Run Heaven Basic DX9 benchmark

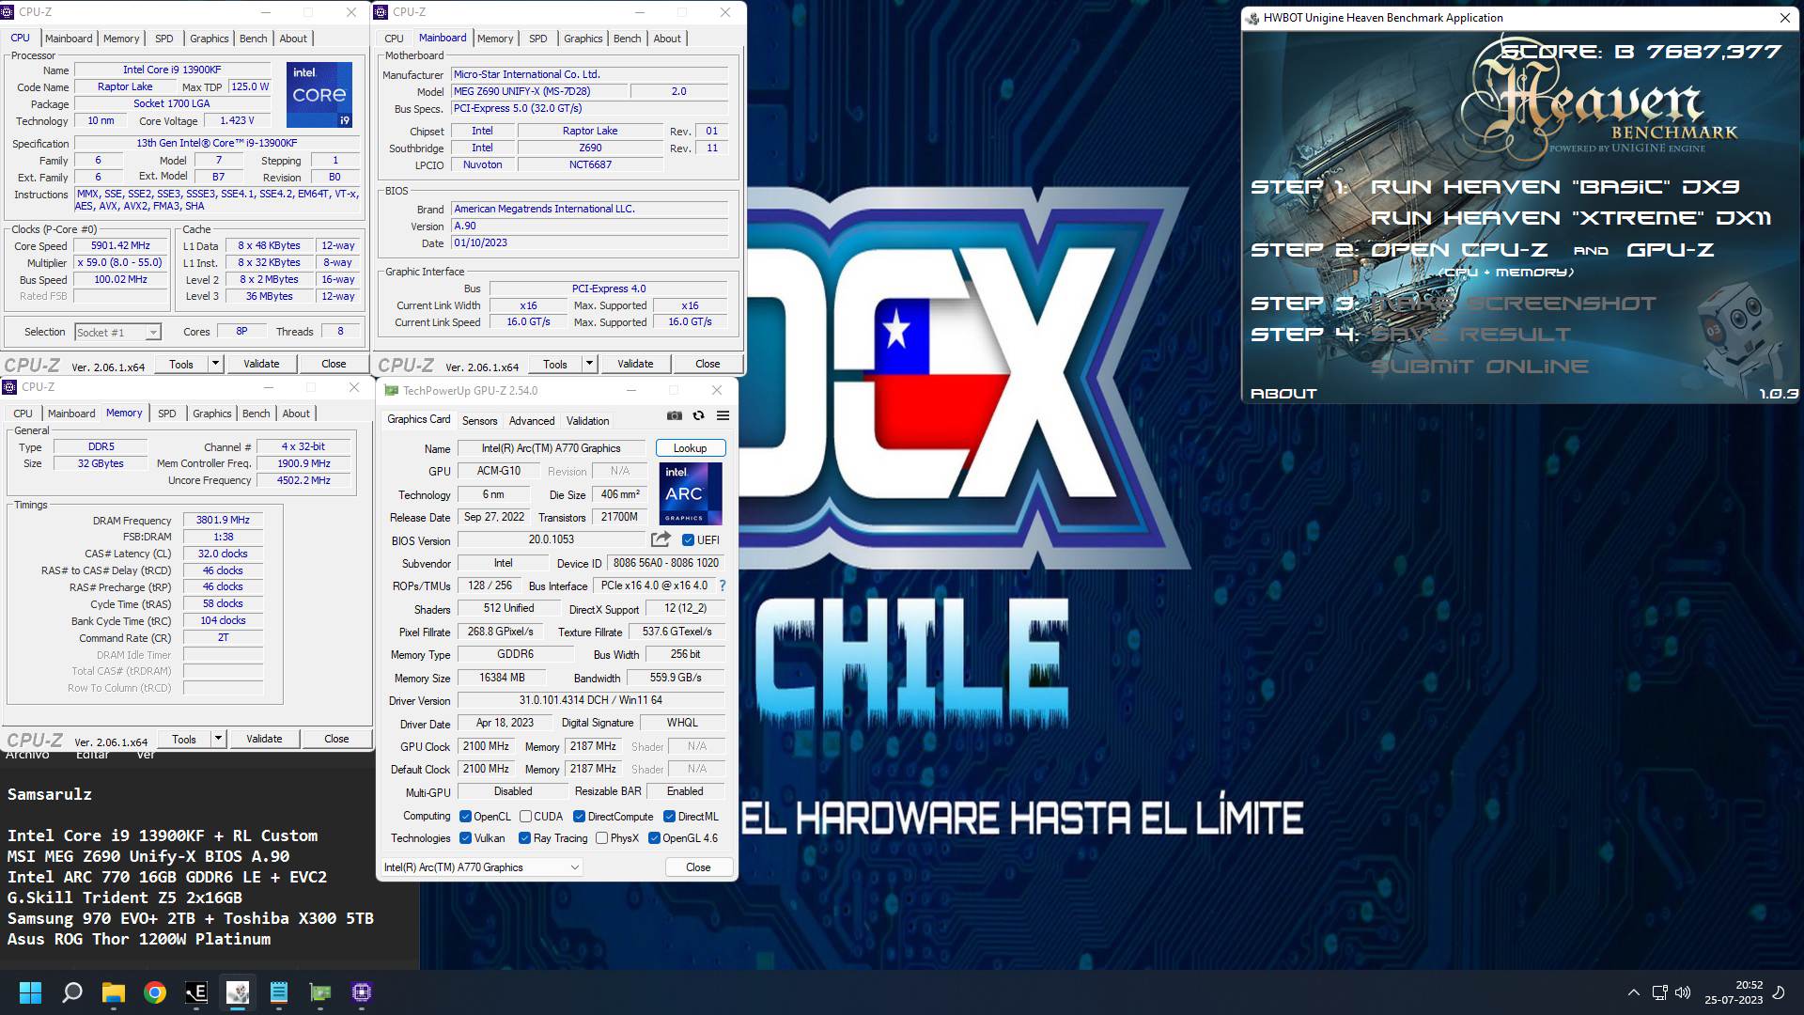[x=1555, y=187]
